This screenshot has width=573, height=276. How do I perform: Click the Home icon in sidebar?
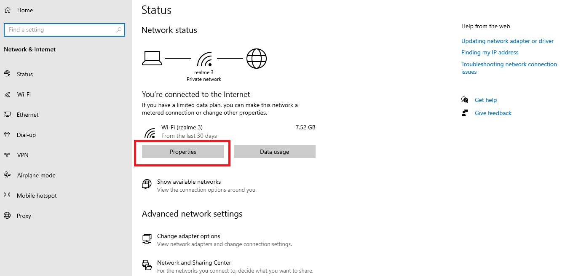pyautogui.click(x=7, y=10)
